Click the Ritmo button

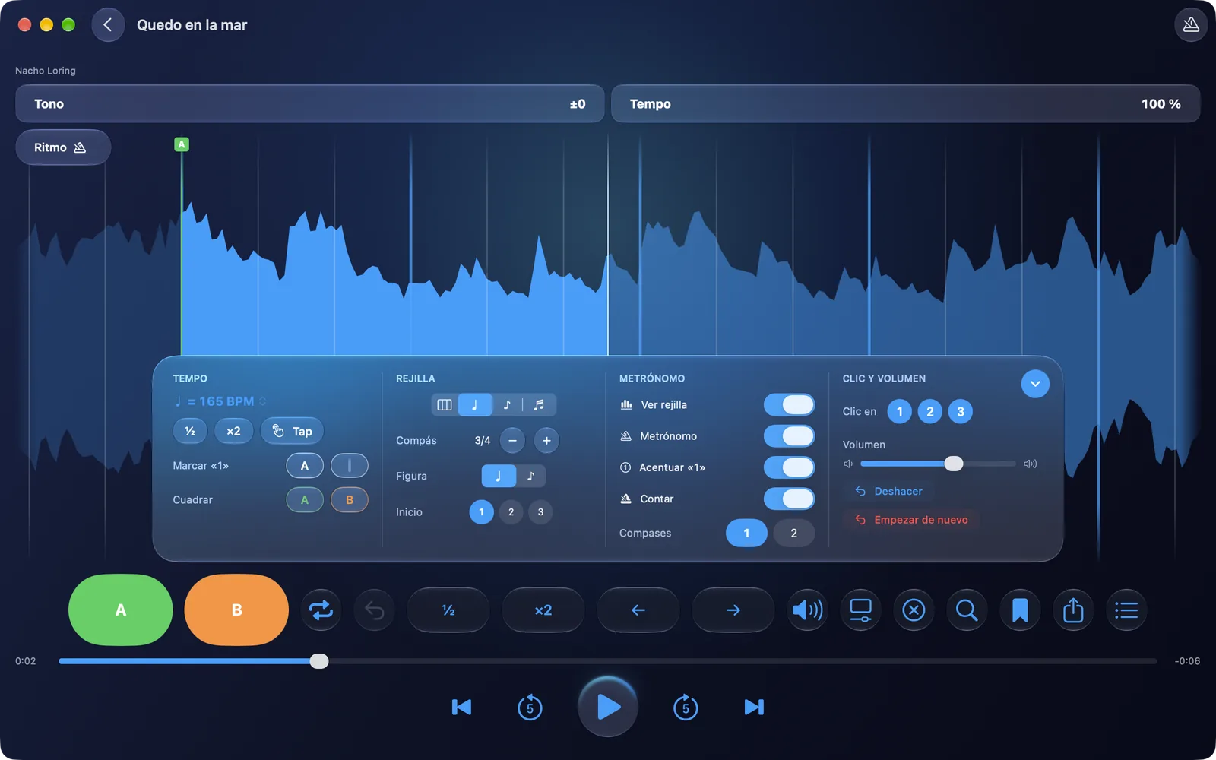[x=63, y=147]
